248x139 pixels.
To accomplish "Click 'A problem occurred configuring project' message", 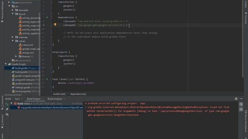I will (116, 103).
